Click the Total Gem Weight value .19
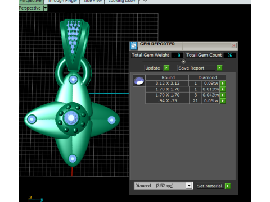The width and height of the screenshot is (270, 202). (x=177, y=55)
